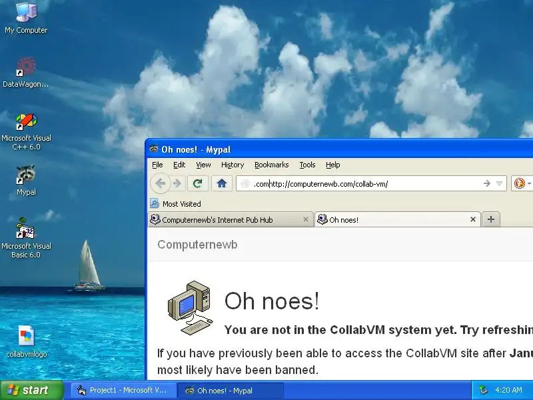Open the Tools menu
Viewport: 533px width, 400px height.
(x=307, y=165)
